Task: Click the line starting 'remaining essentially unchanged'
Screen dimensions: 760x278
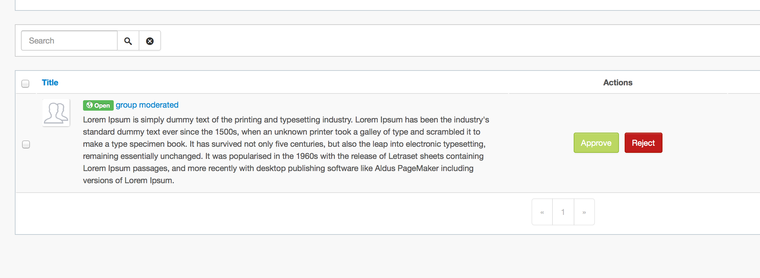Action: pyautogui.click(x=283, y=156)
